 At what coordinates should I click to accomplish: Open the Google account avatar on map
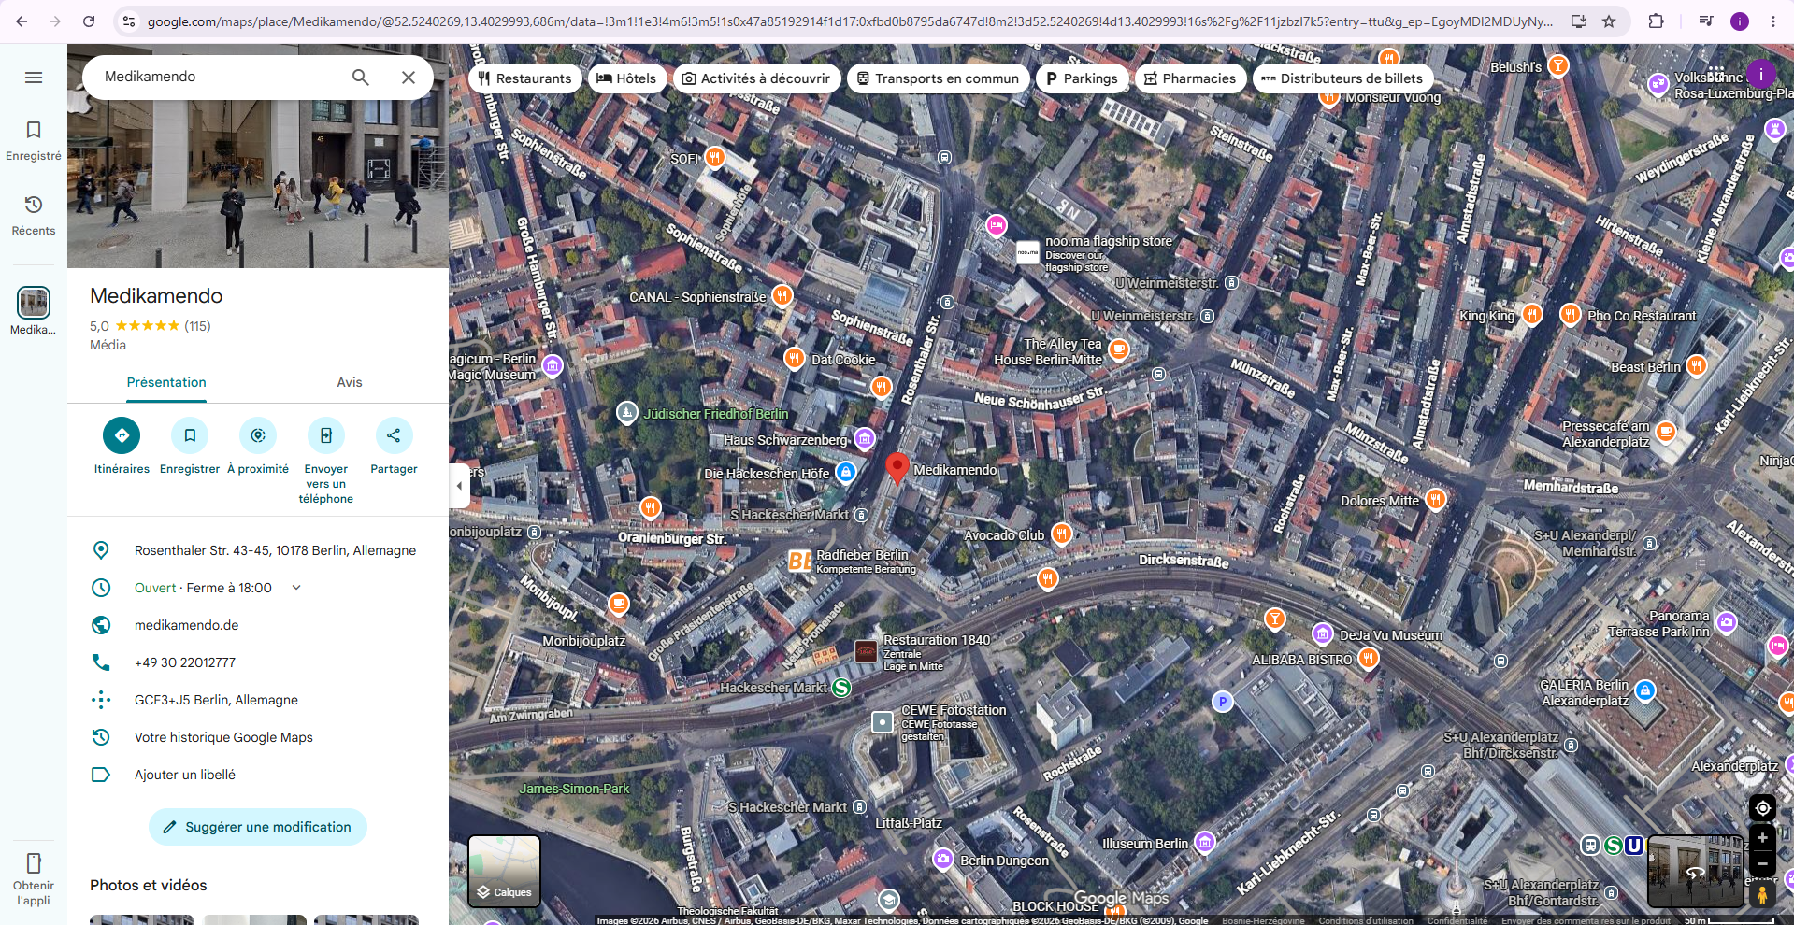[x=1760, y=74]
